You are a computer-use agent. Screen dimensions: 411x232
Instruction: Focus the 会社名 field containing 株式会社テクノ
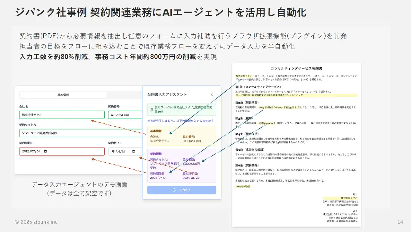tap(62, 115)
